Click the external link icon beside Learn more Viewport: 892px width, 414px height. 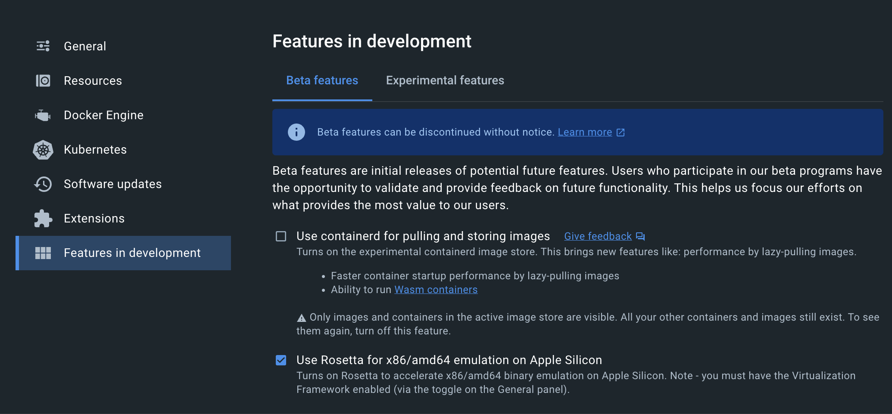(x=621, y=133)
